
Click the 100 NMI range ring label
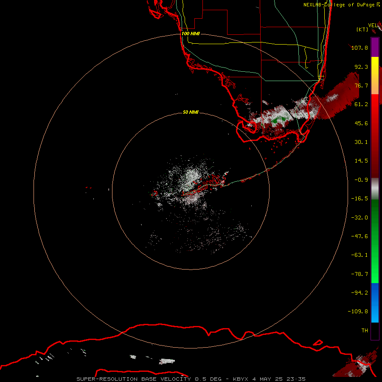tap(191, 34)
